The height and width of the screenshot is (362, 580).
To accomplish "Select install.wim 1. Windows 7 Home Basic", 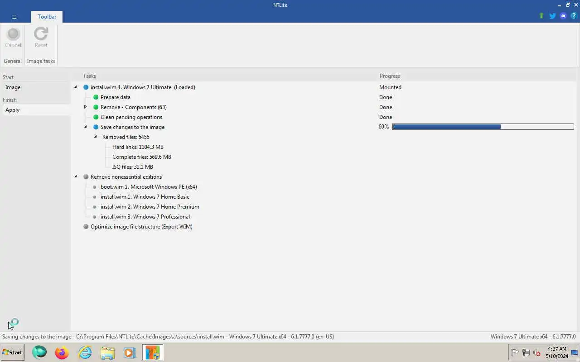I will 145,197.
